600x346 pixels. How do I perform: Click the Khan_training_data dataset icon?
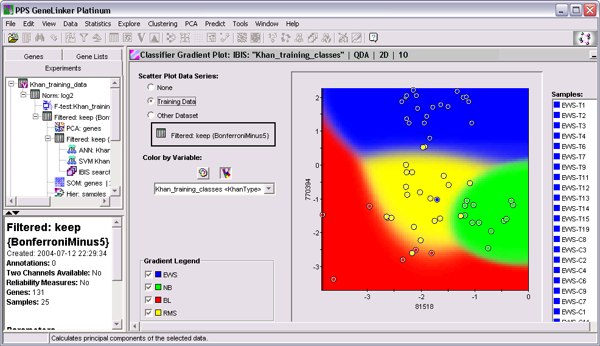click(23, 84)
